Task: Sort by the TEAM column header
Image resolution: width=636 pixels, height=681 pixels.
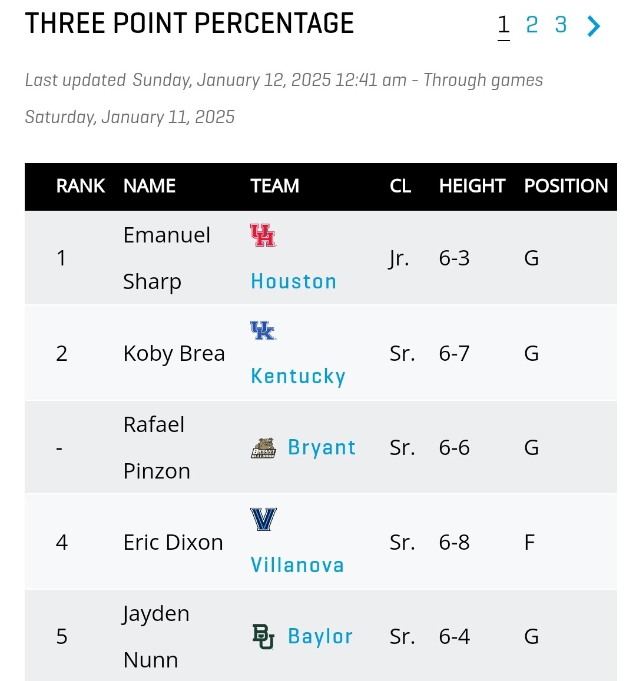Action: pos(275,187)
